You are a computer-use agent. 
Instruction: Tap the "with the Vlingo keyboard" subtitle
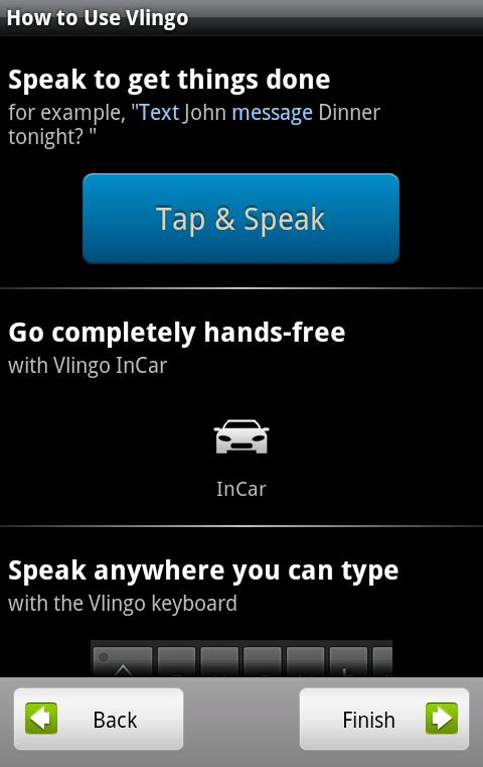click(x=123, y=604)
